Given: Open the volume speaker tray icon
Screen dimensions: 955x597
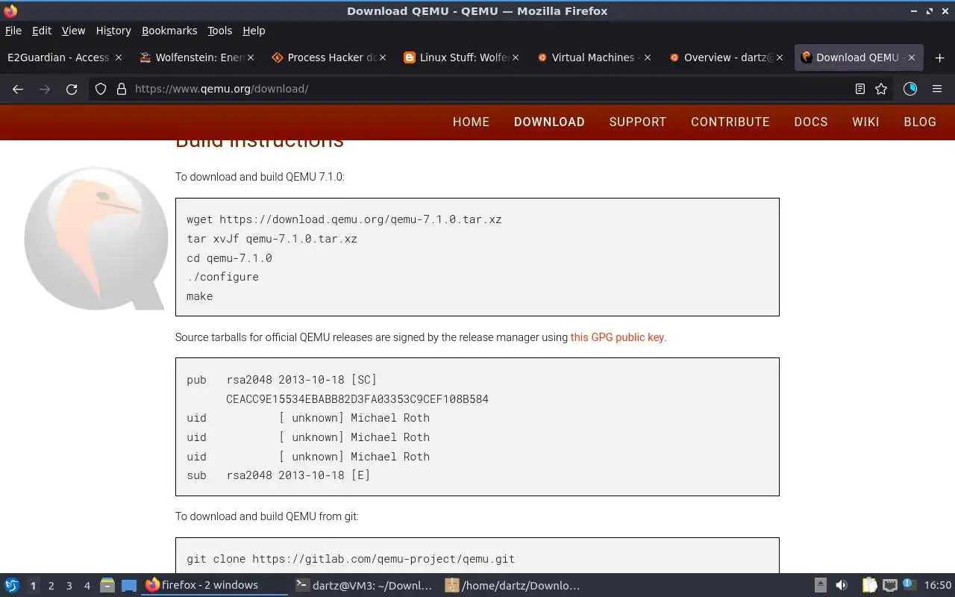Looking at the screenshot, I should 842,585.
